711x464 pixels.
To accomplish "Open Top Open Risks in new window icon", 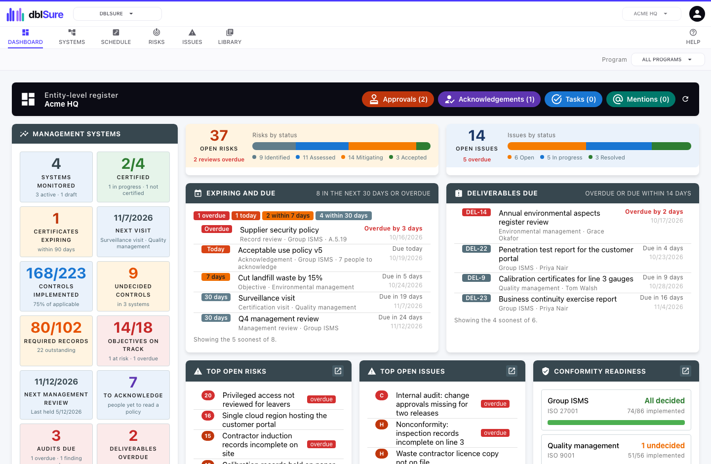I will pyautogui.click(x=338, y=371).
